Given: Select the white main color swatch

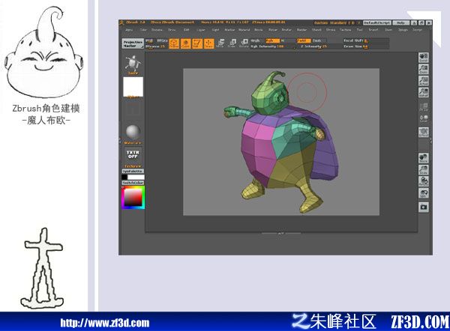Looking at the screenshot, I should coord(136,177).
